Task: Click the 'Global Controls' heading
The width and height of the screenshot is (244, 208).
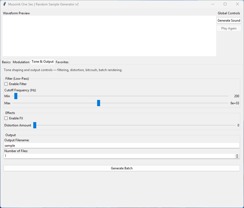Action: point(229,13)
